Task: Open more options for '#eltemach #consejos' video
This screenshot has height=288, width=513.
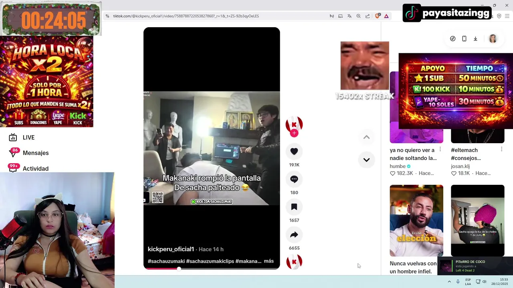Action: (501, 149)
